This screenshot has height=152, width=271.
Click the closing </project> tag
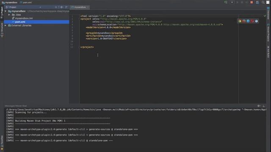tap(87, 47)
